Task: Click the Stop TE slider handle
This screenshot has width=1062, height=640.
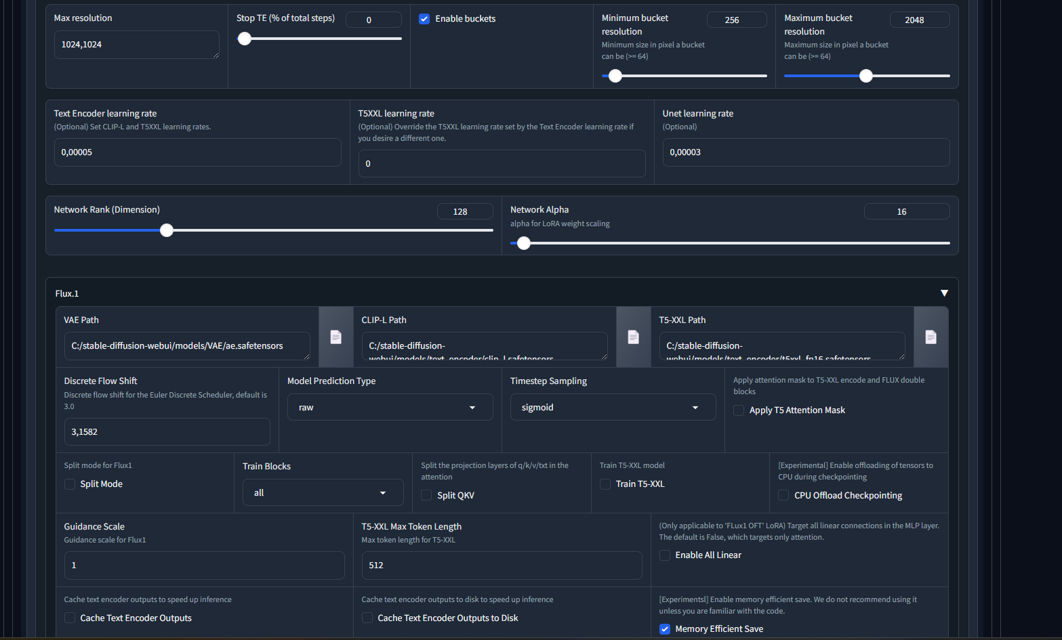Action: coord(245,39)
